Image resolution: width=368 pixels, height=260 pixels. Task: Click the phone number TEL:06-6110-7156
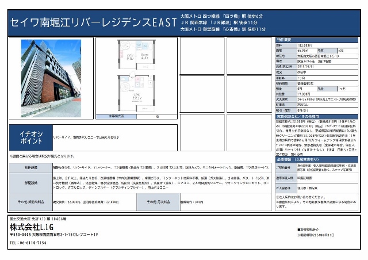(28, 243)
